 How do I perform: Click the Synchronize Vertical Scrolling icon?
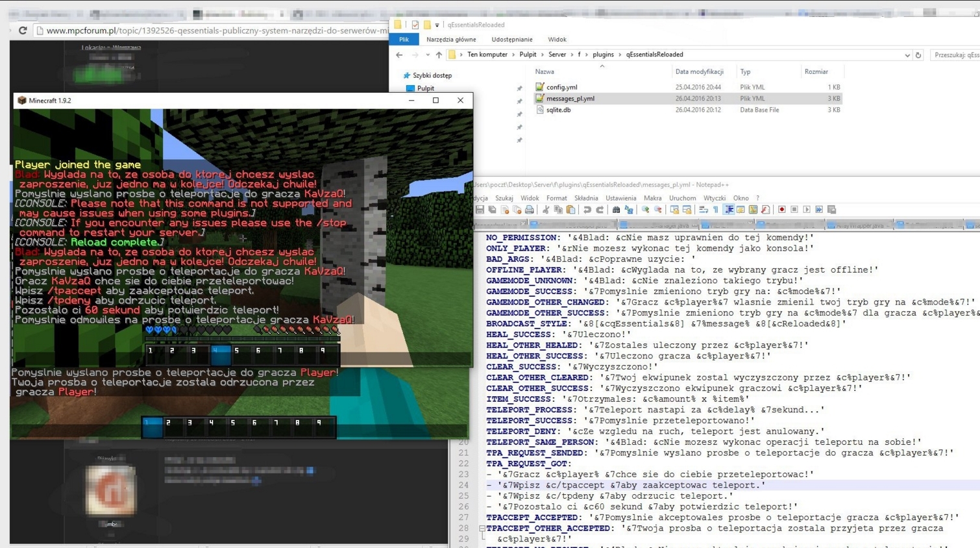[675, 210]
